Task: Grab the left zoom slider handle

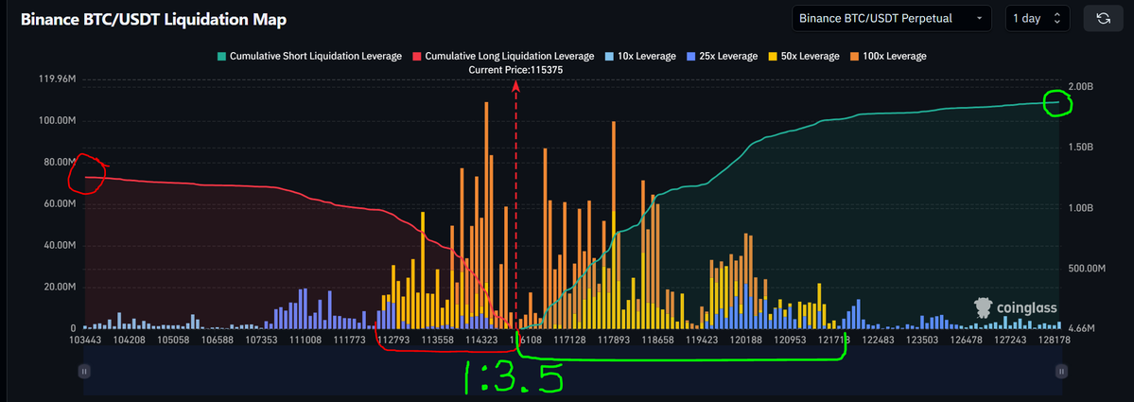Action: [84, 371]
